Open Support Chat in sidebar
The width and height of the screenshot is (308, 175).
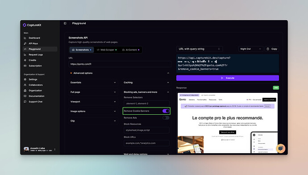[x=36, y=102]
